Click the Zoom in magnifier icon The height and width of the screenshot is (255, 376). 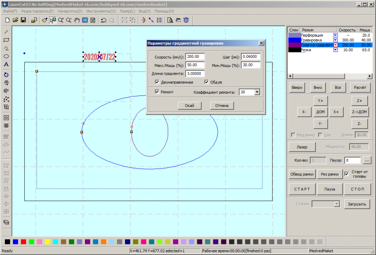(61, 20)
